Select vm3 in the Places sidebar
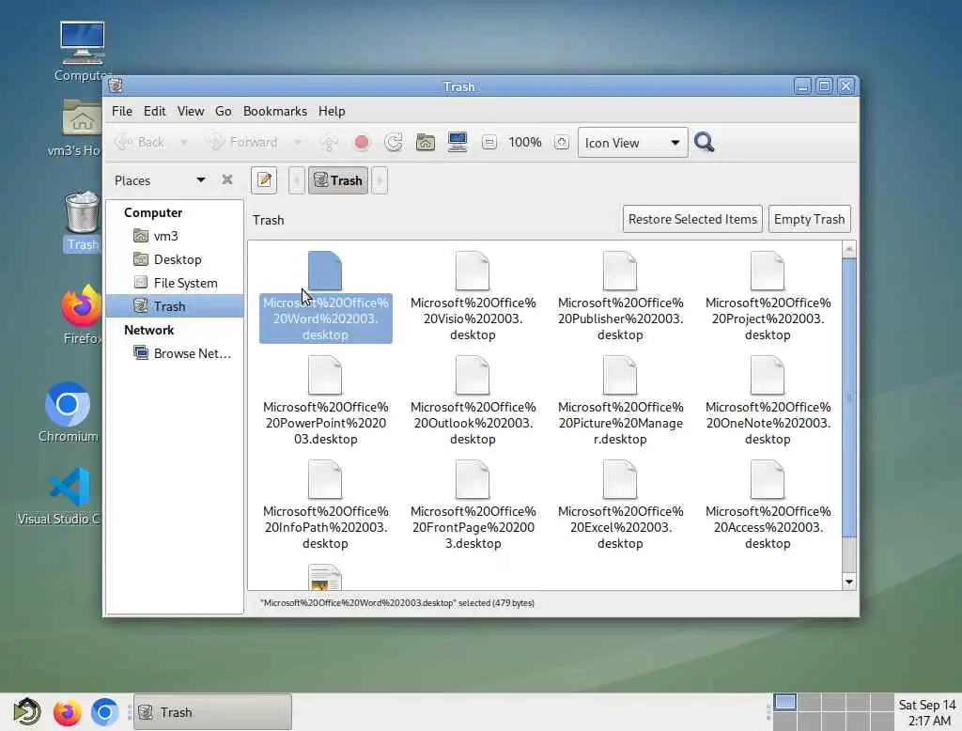The image size is (962, 731). pyautogui.click(x=165, y=236)
